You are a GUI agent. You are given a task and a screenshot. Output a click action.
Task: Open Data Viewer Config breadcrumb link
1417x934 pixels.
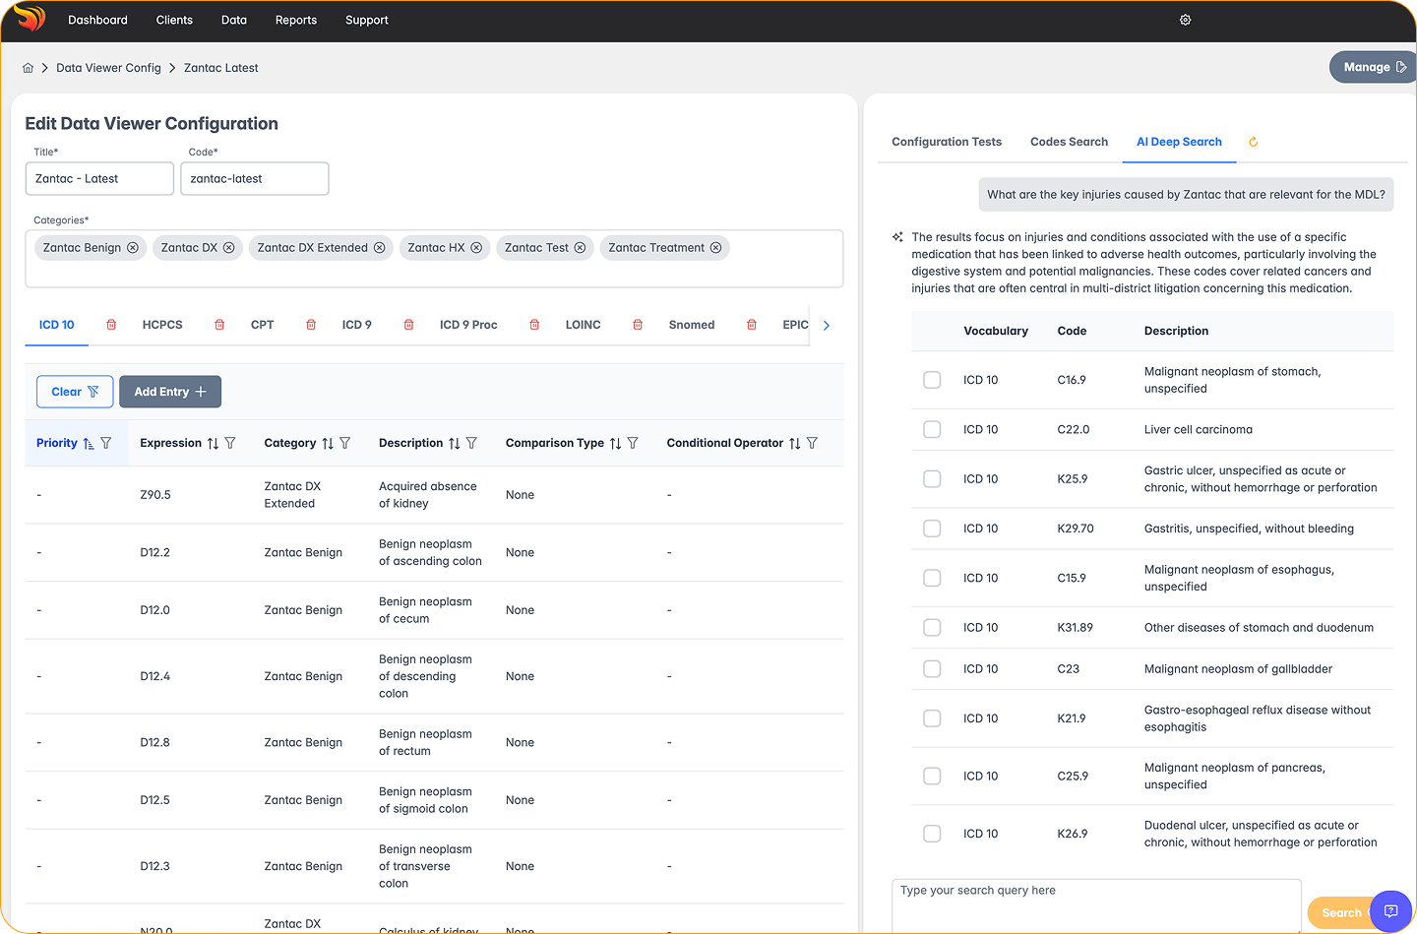click(x=108, y=68)
